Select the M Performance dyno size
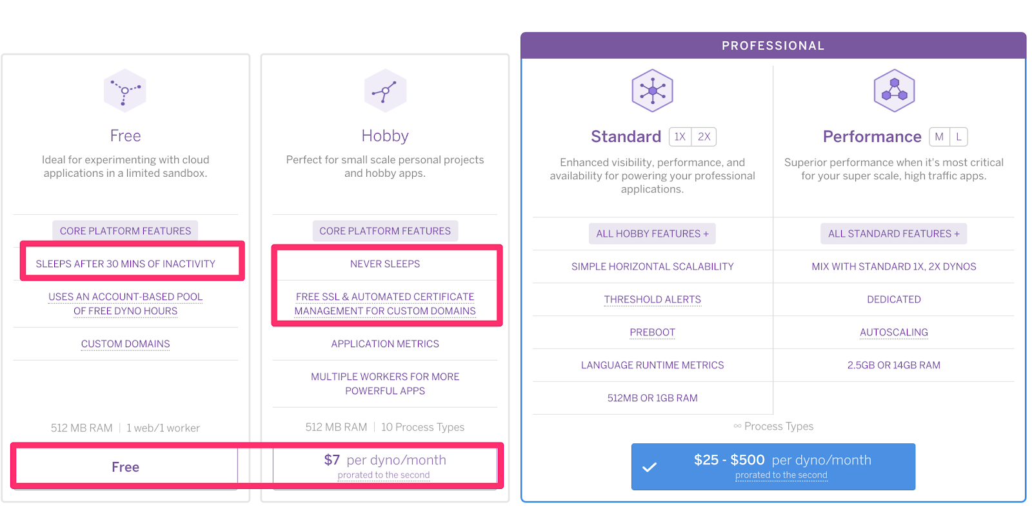1032x509 pixels. click(x=939, y=137)
